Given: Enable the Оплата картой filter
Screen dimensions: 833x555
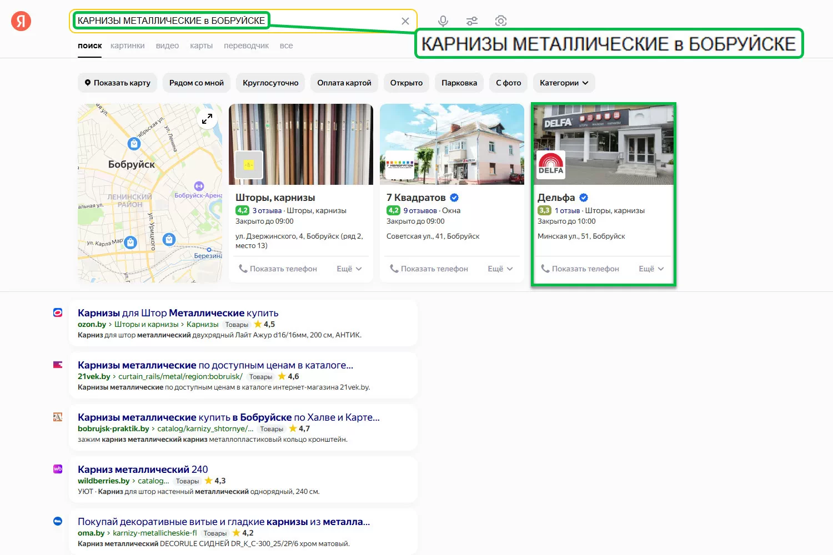Looking at the screenshot, I should tap(344, 83).
